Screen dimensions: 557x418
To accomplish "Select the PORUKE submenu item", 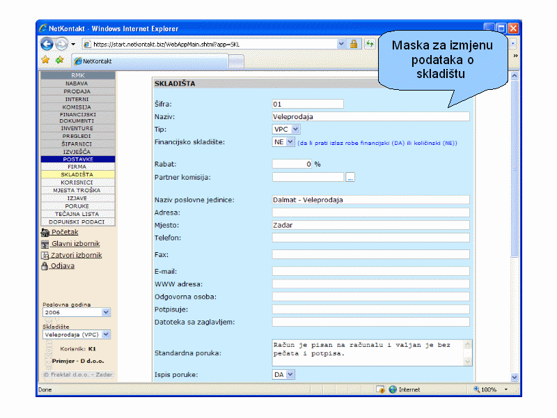I will point(78,206).
